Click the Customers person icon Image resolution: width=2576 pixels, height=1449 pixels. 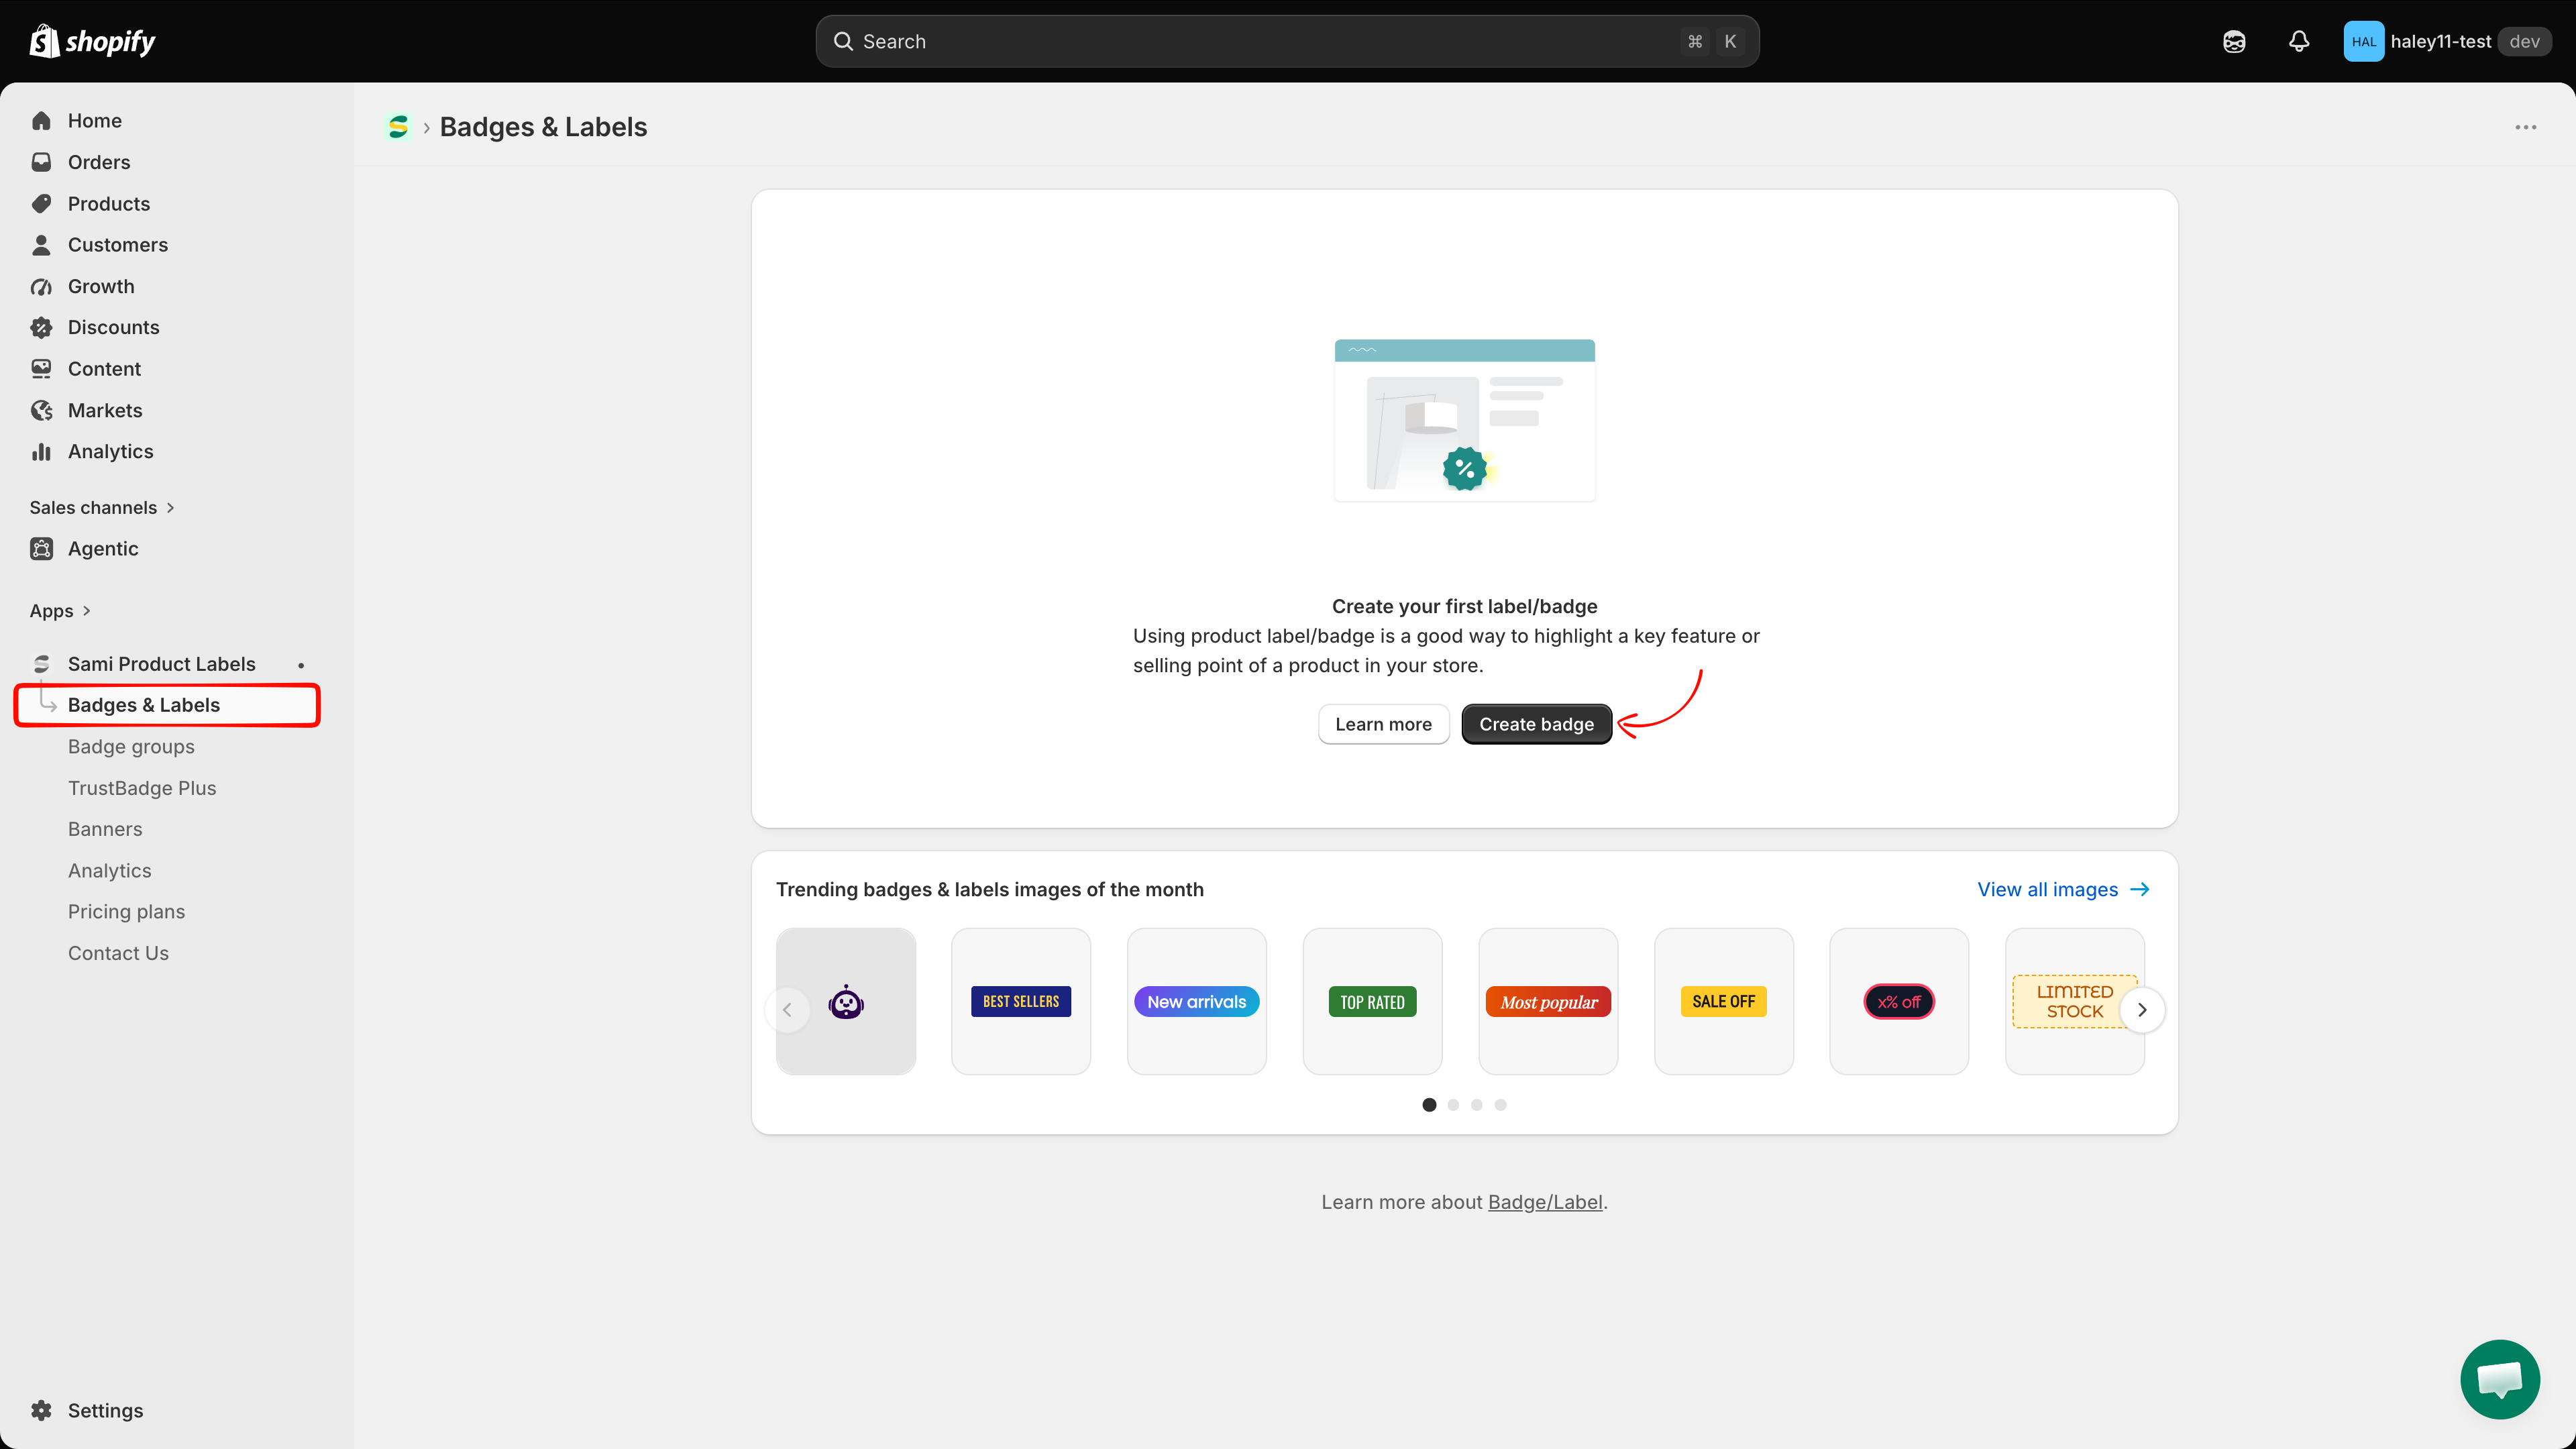(x=41, y=245)
